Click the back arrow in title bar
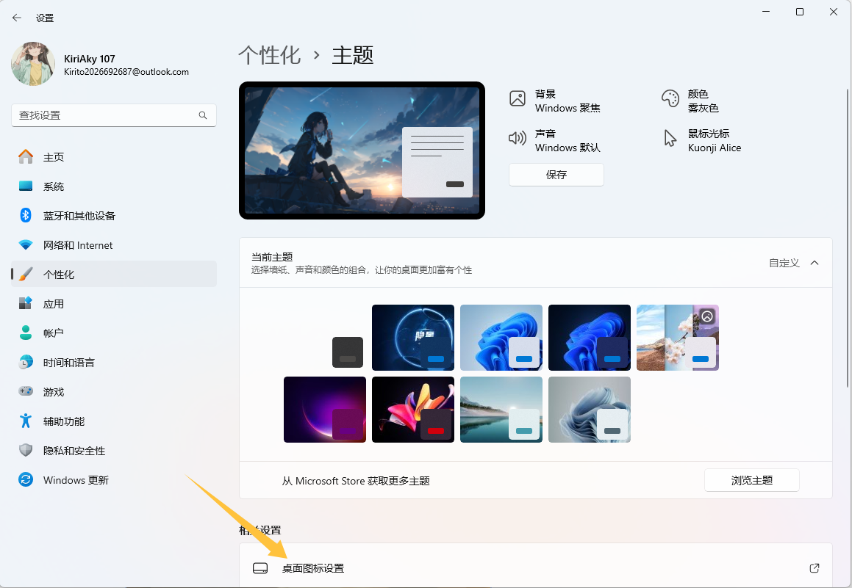 coord(17,18)
